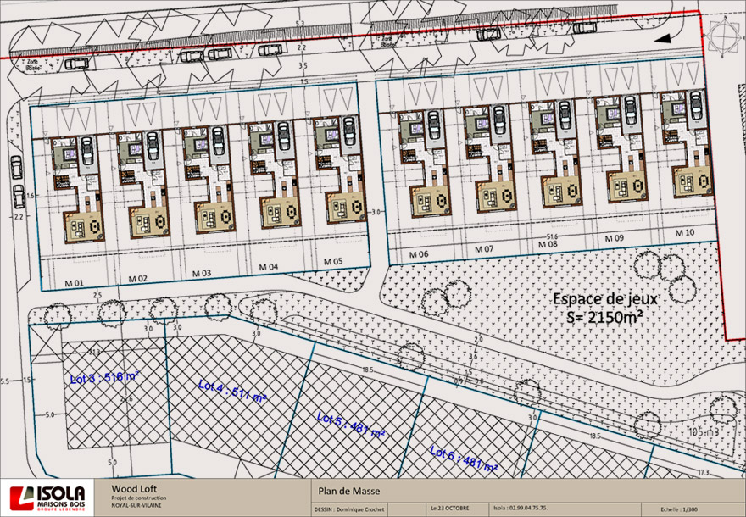Click the '51.6' dimension near M 08
746x517 pixels.
[x=552, y=236]
